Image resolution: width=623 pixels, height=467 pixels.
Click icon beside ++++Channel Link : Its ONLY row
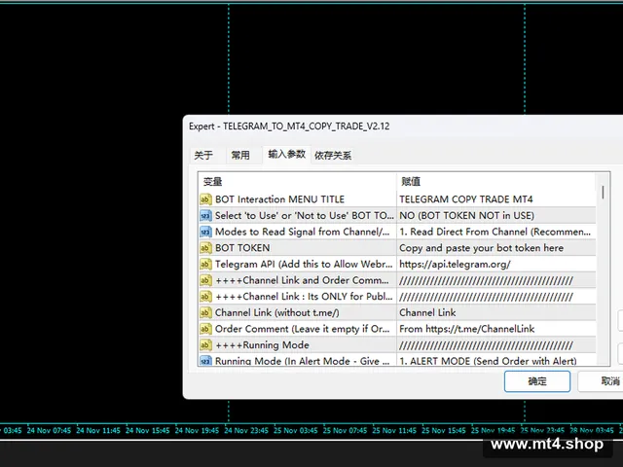click(205, 297)
